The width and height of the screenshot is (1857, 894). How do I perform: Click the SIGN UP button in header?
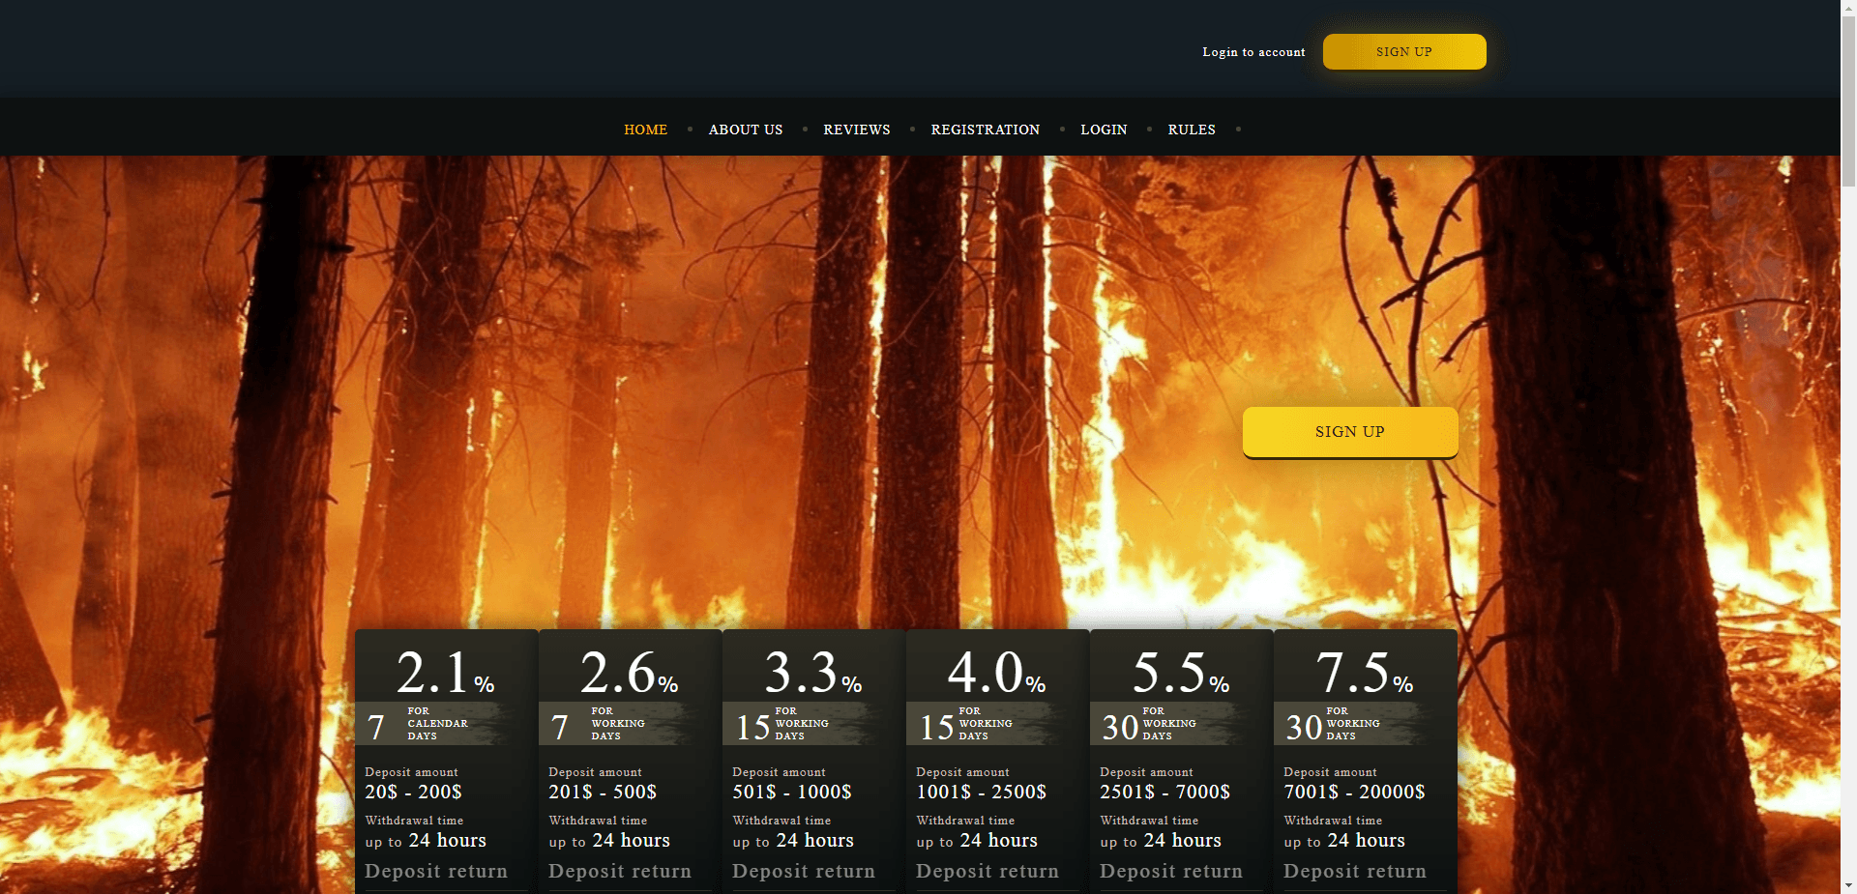click(1403, 52)
